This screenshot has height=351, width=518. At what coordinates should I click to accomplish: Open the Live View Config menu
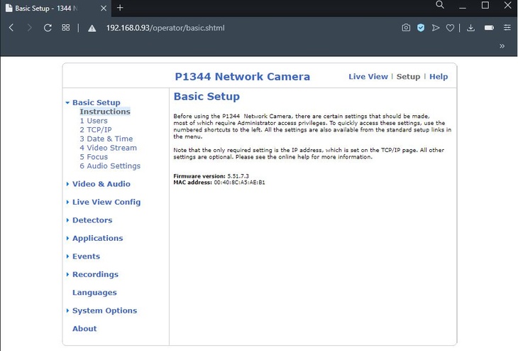tap(106, 202)
